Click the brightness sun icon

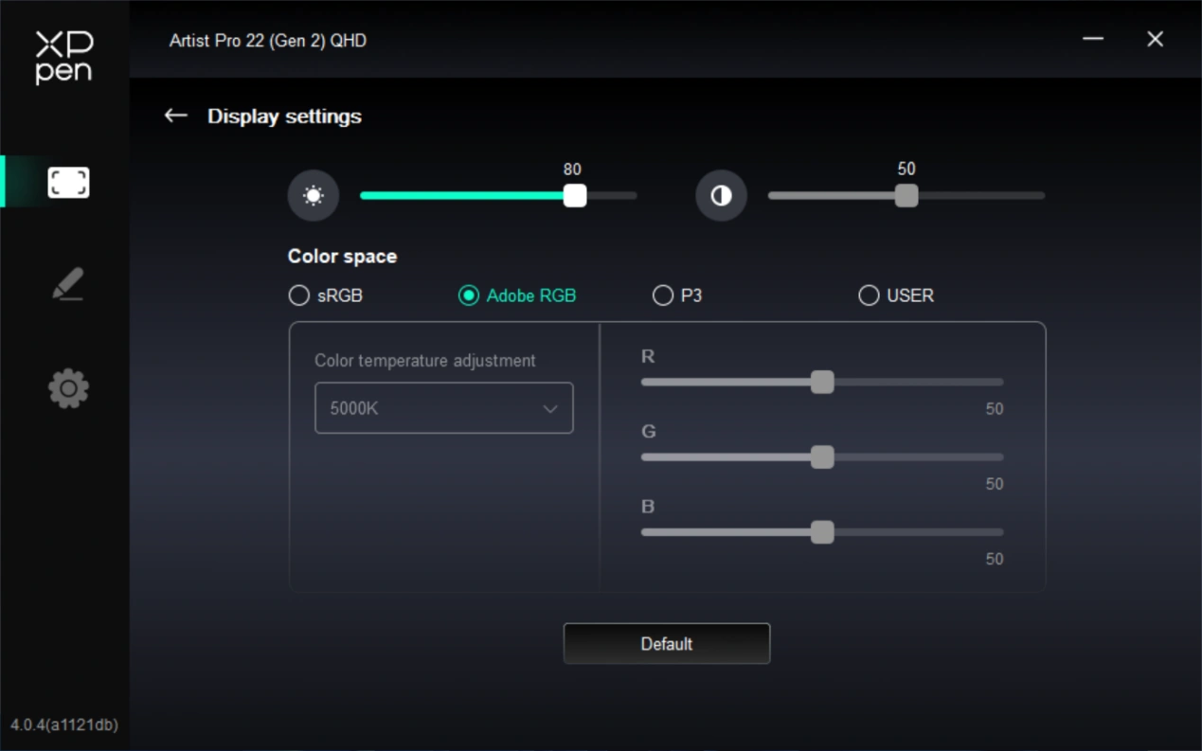click(314, 196)
